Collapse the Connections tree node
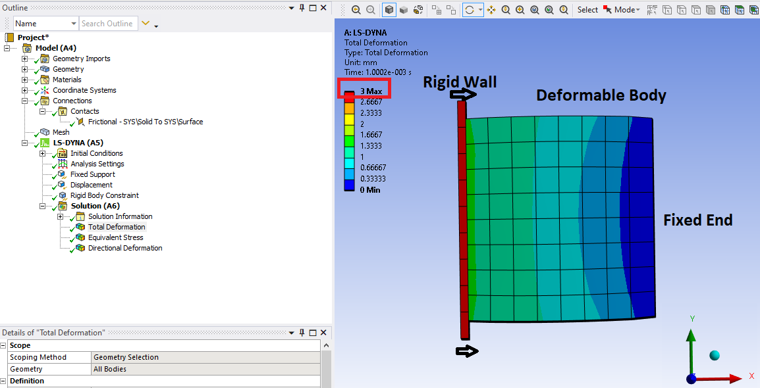This screenshot has height=388, width=760. coord(25,101)
